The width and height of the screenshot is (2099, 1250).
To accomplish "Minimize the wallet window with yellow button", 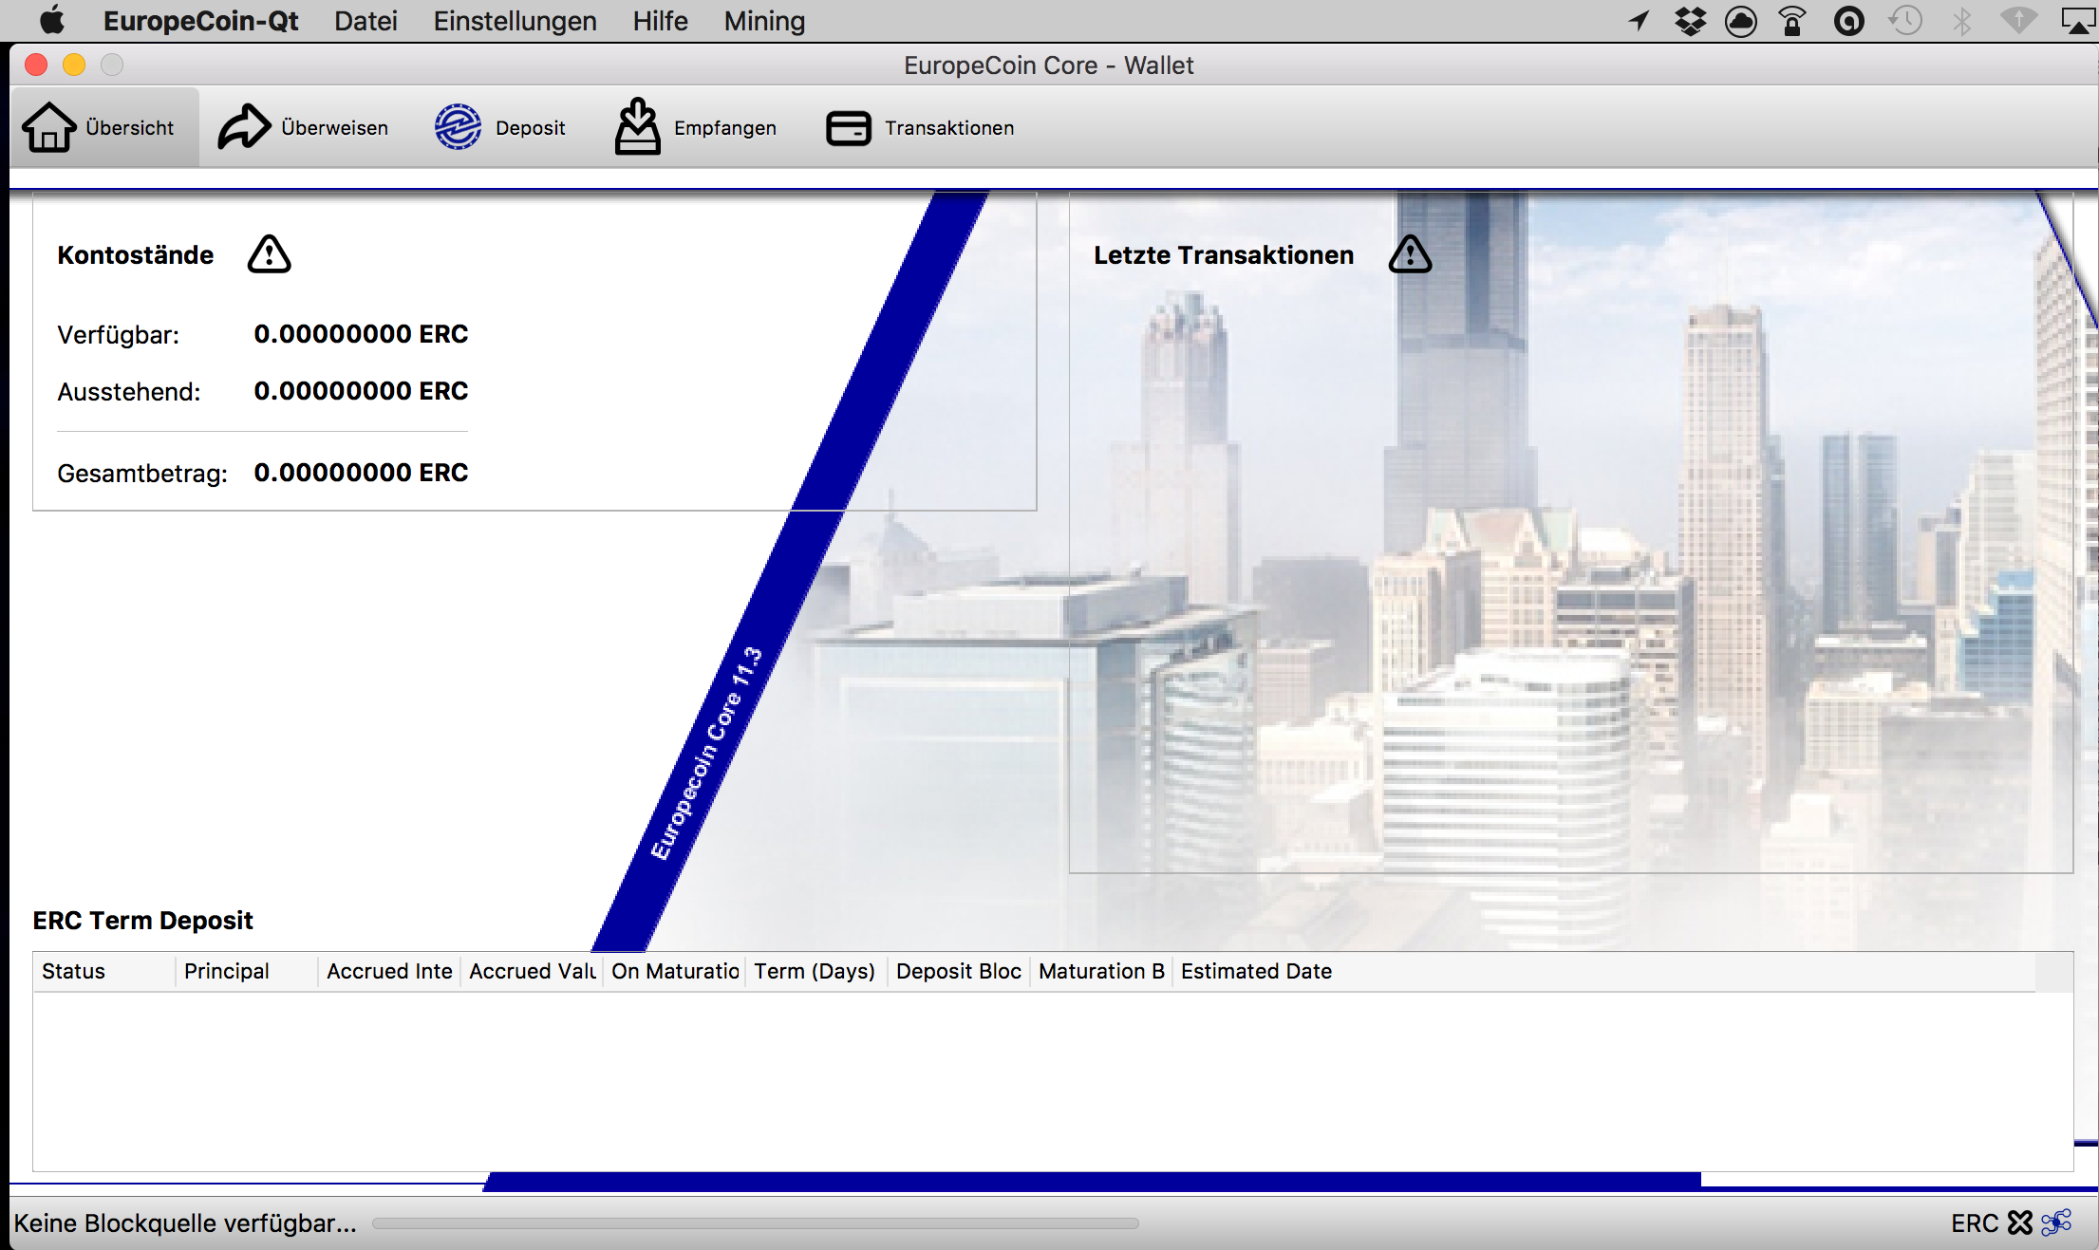I will pos(74,65).
